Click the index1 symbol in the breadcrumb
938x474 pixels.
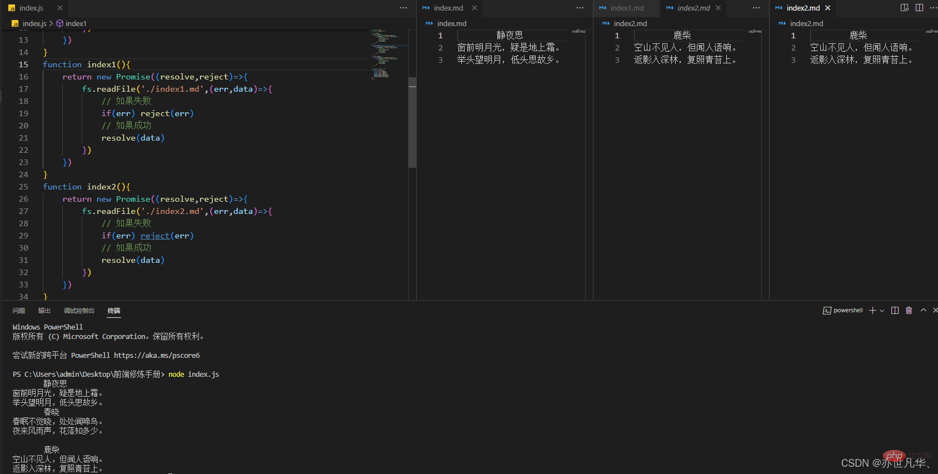[76, 23]
